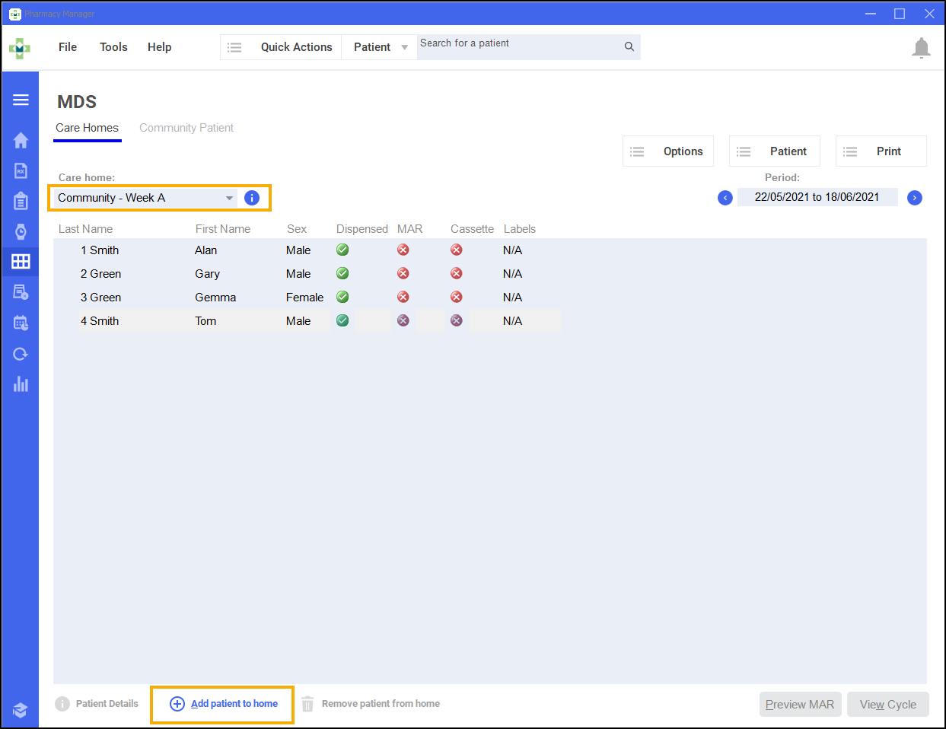Click the Search for a patient field
The height and width of the screenshot is (729, 946).
pyautogui.click(x=518, y=47)
